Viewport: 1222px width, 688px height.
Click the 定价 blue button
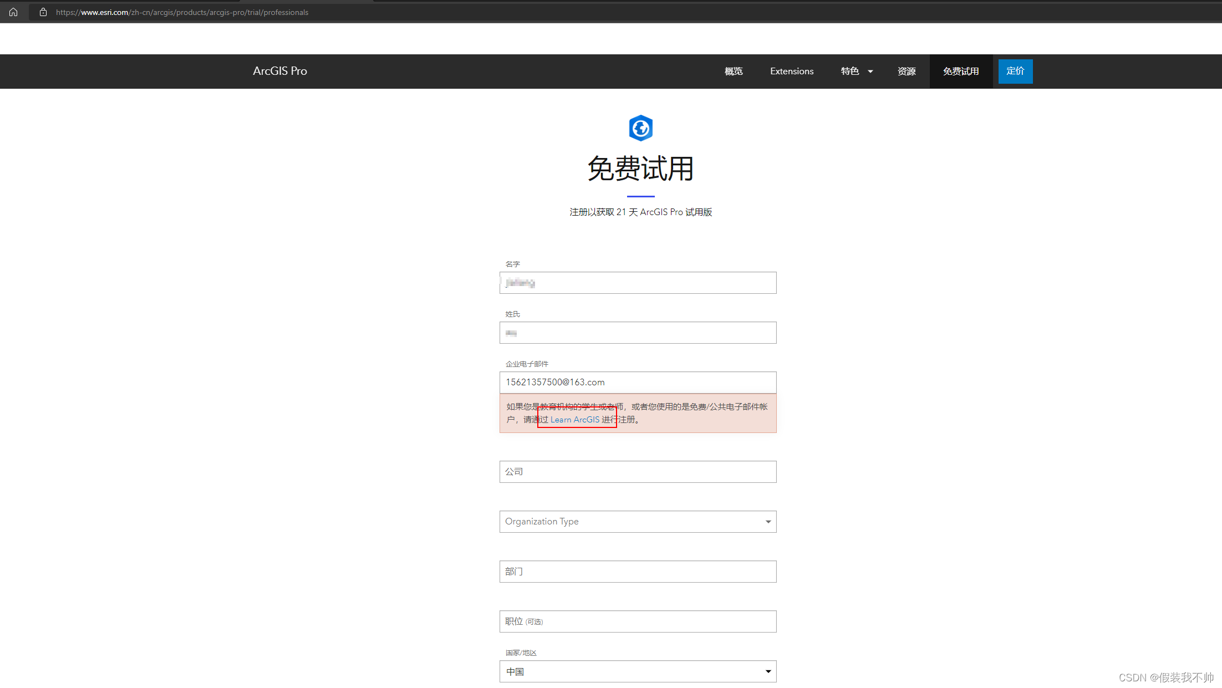(x=1016, y=70)
